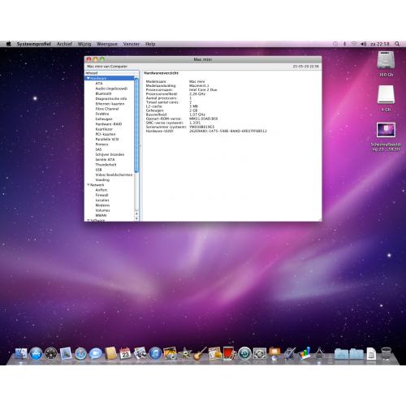Open Time Machine from the dock
Image resolution: width=406 pixels, height=406 pixels.
[244, 353]
